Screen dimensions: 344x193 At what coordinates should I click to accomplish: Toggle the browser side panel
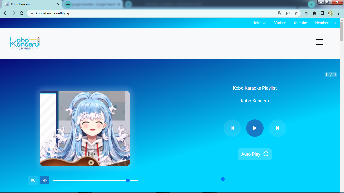tap(322, 13)
